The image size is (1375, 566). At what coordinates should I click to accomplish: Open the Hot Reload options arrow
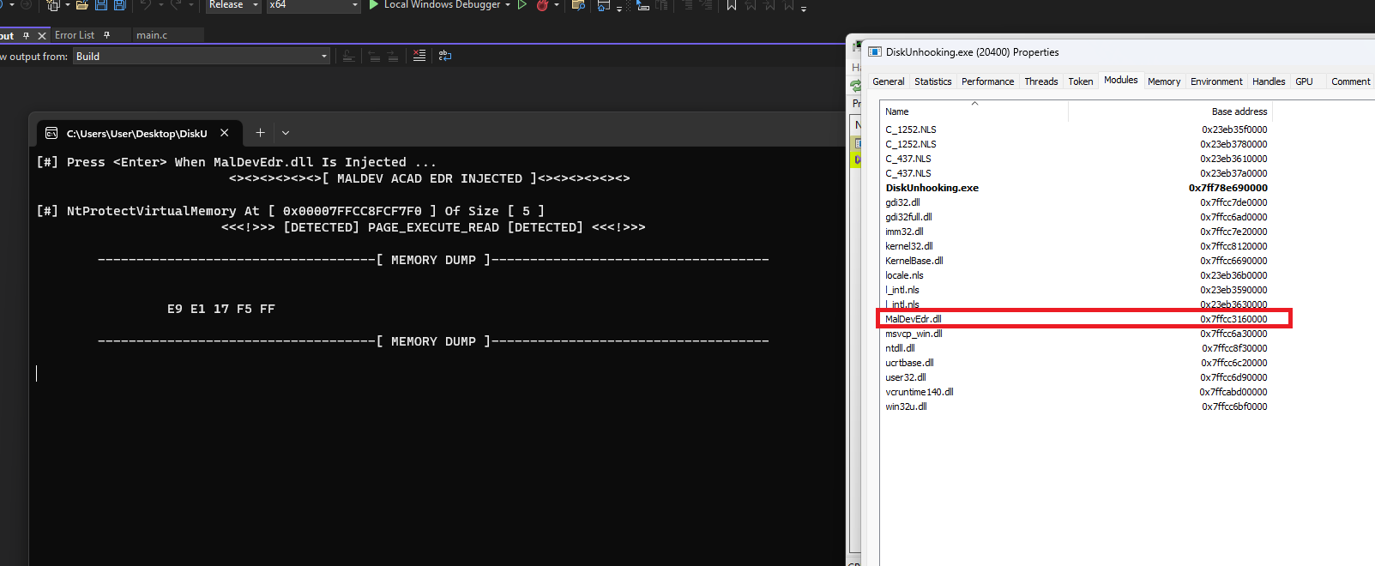(557, 5)
